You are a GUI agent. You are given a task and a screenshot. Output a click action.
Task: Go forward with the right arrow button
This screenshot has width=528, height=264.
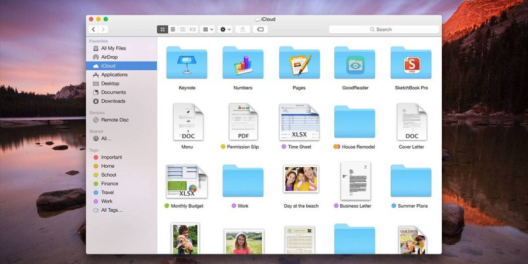click(x=103, y=29)
